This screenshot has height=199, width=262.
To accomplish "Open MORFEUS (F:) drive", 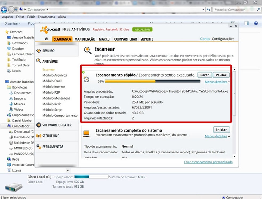I will coord(23,148).
